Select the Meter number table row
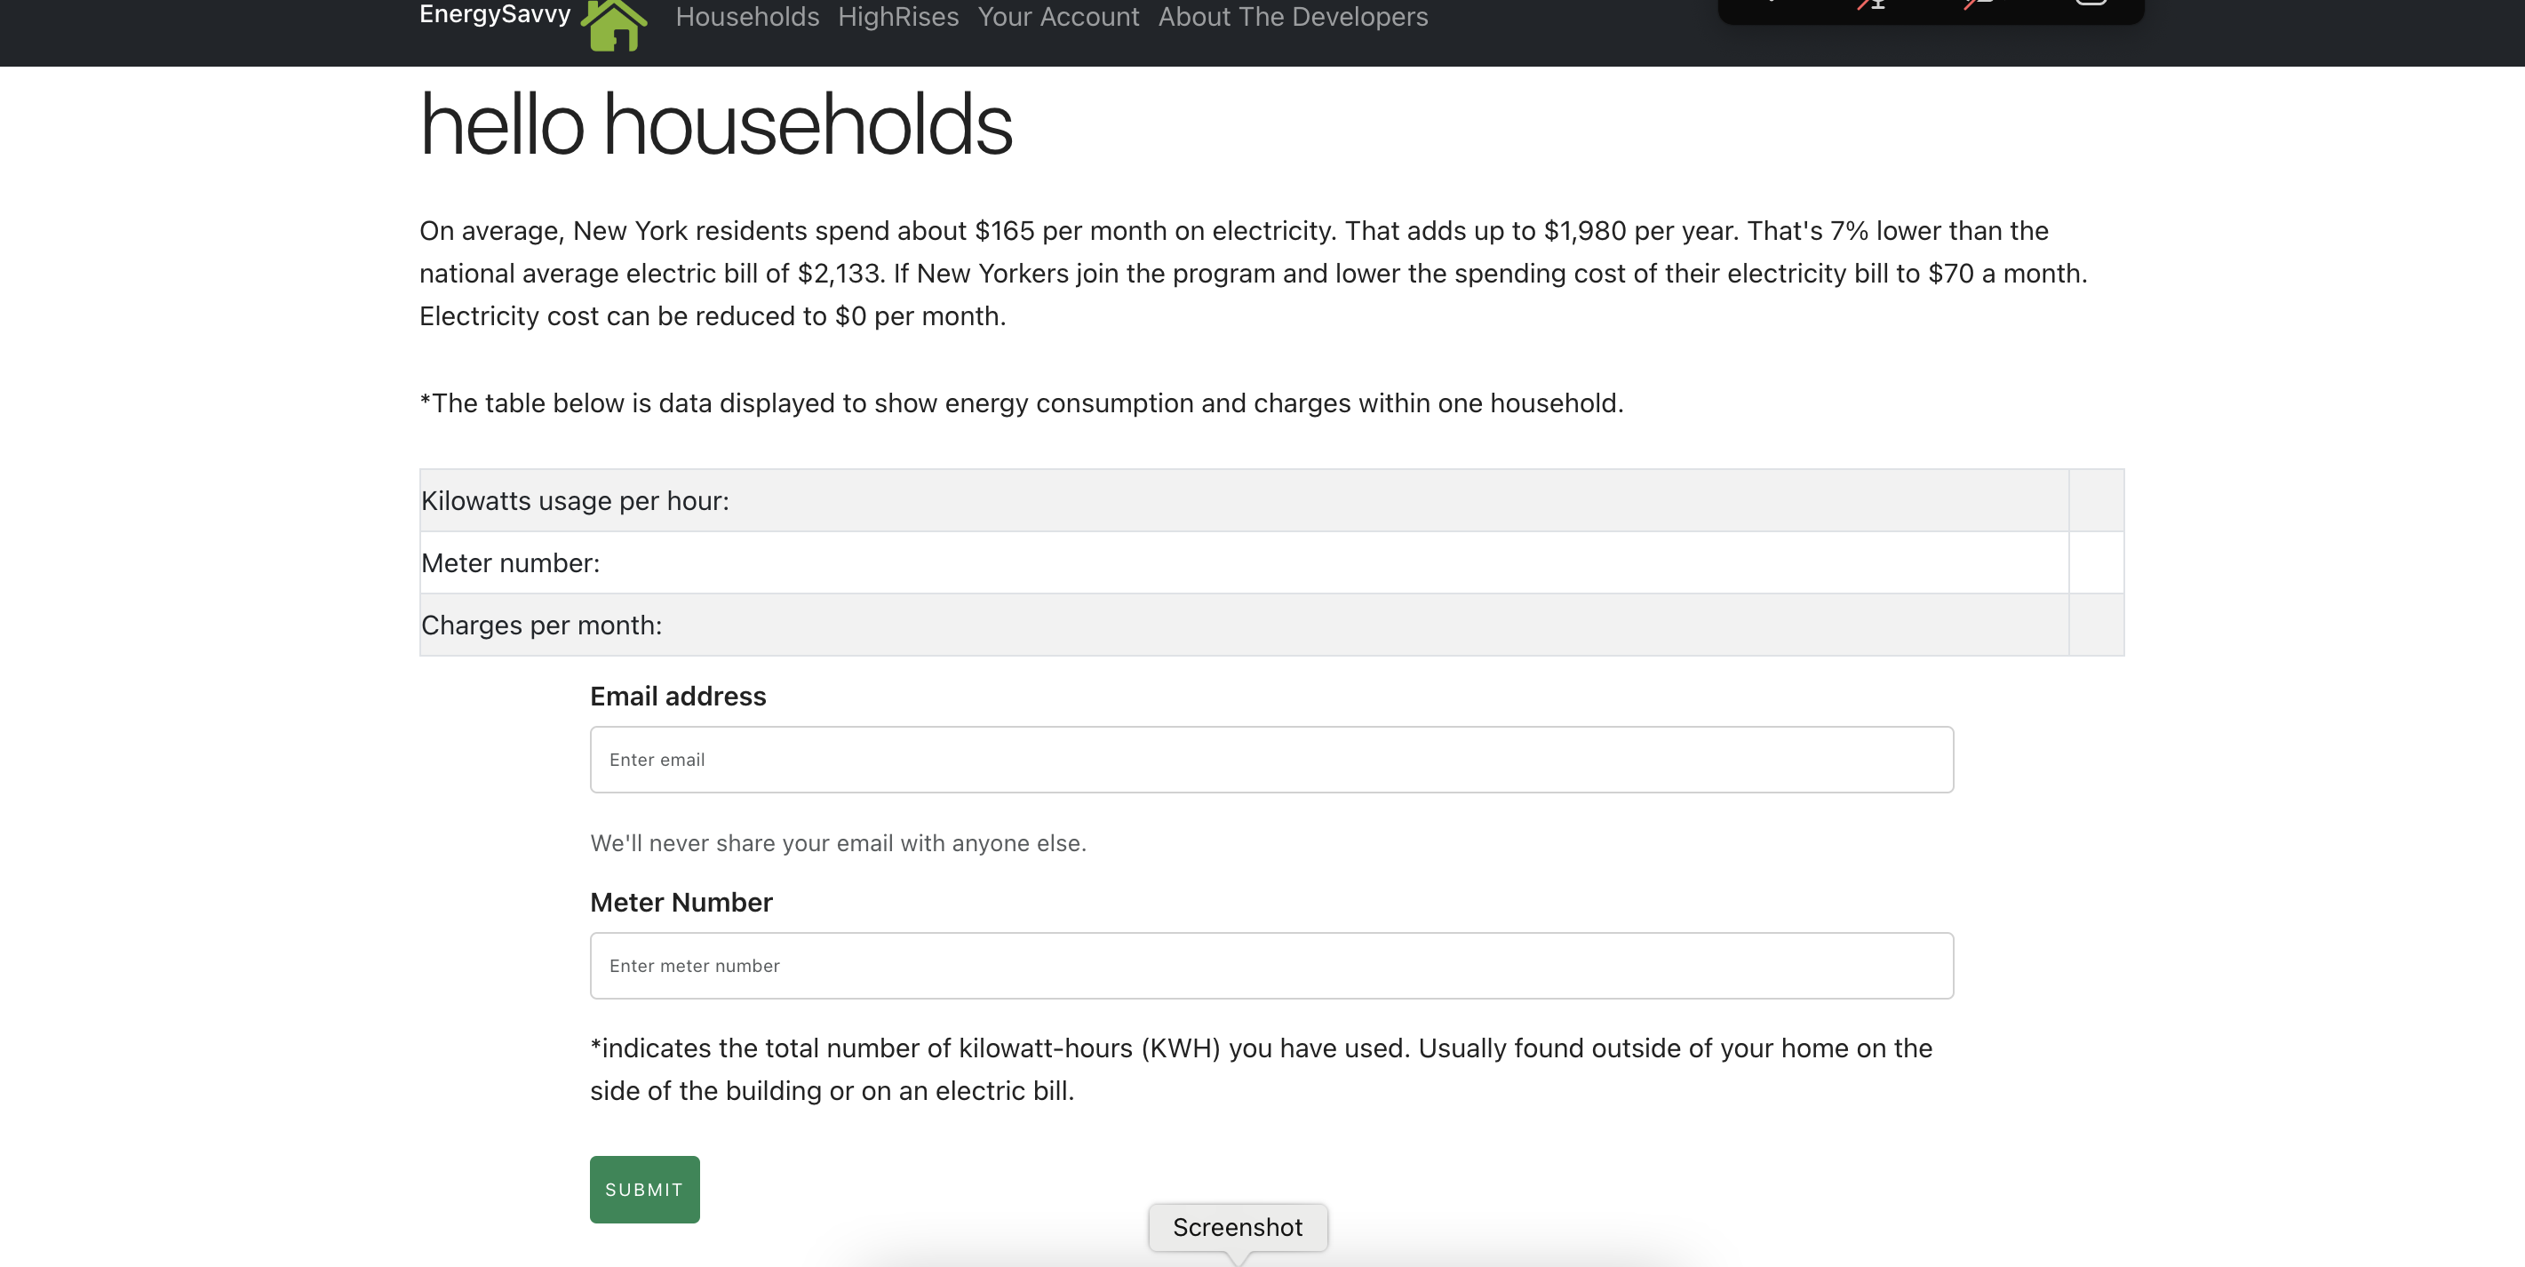The image size is (2525, 1267). pos(1243,562)
